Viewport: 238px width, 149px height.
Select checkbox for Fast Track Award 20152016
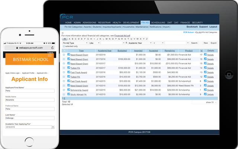pos(64,72)
